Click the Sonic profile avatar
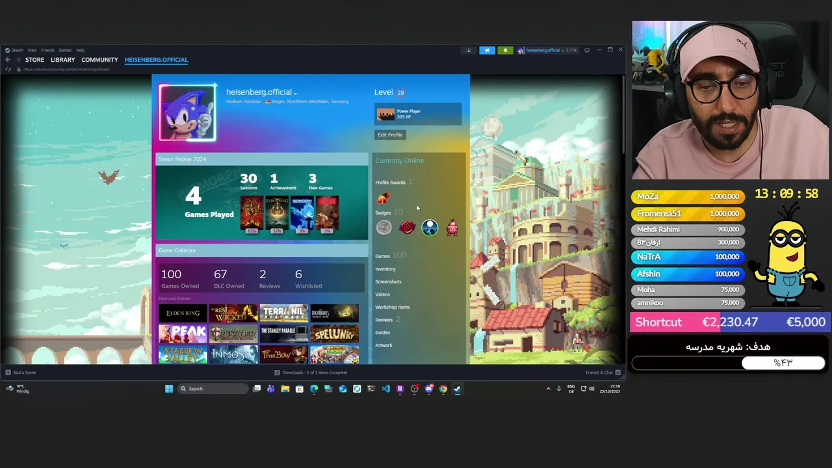Screen dimensions: 832x468 [187, 112]
